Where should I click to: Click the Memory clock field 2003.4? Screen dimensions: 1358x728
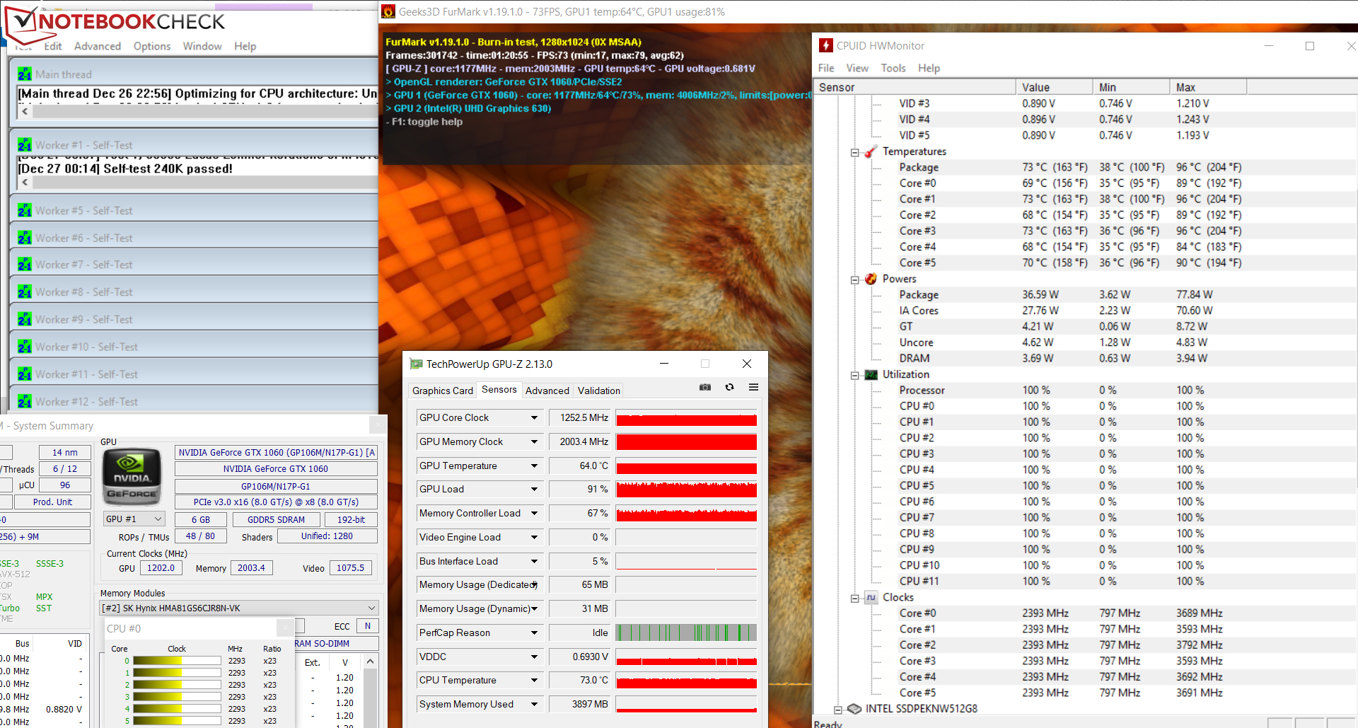pos(251,567)
